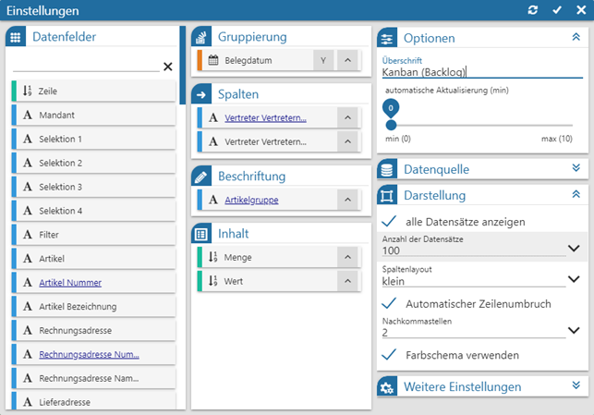Confirm settings with the checkmark icon

[556, 10]
